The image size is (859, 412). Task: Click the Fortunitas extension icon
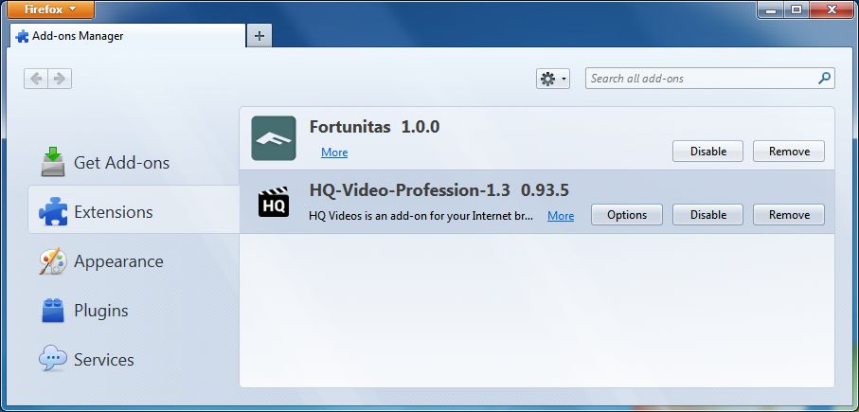coord(274,138)
